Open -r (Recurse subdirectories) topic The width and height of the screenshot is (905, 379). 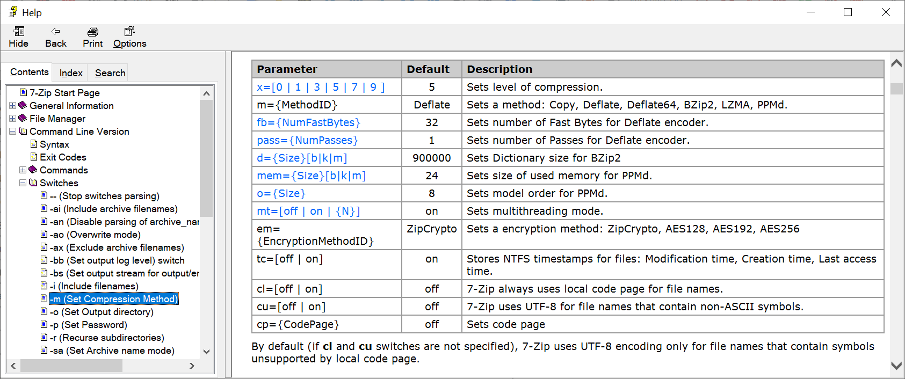coord(107,338)
